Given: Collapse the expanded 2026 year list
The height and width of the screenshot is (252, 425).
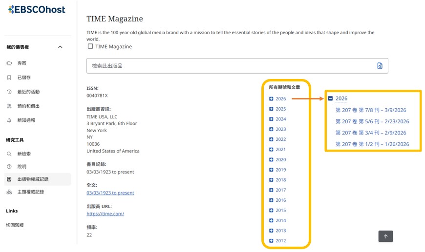Looking at the screenshot, I should pos(330,98).
